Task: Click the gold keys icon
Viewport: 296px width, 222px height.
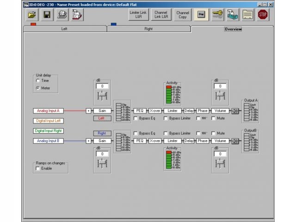Action: pyautogui.click(x=217, y=14)
